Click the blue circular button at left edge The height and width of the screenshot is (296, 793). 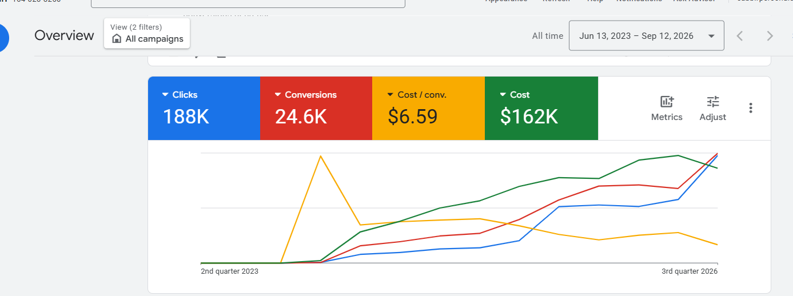(4, 38)
